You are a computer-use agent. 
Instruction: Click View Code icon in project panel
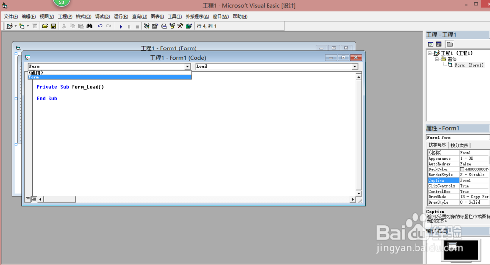click(x=430, y=44)
